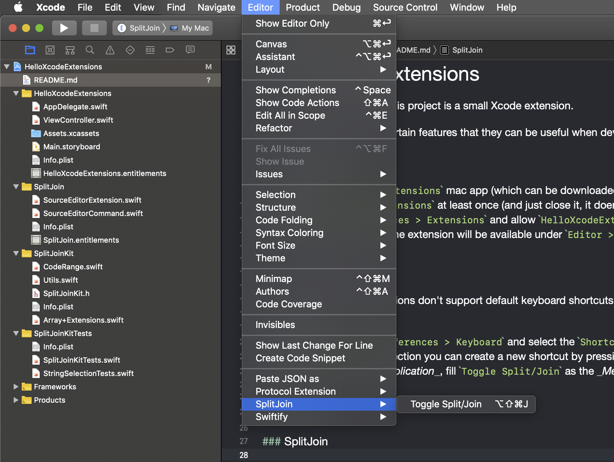This screenshot has height=462, width=614.
Task: Toggle Code Coverage display
Action: 319,304
